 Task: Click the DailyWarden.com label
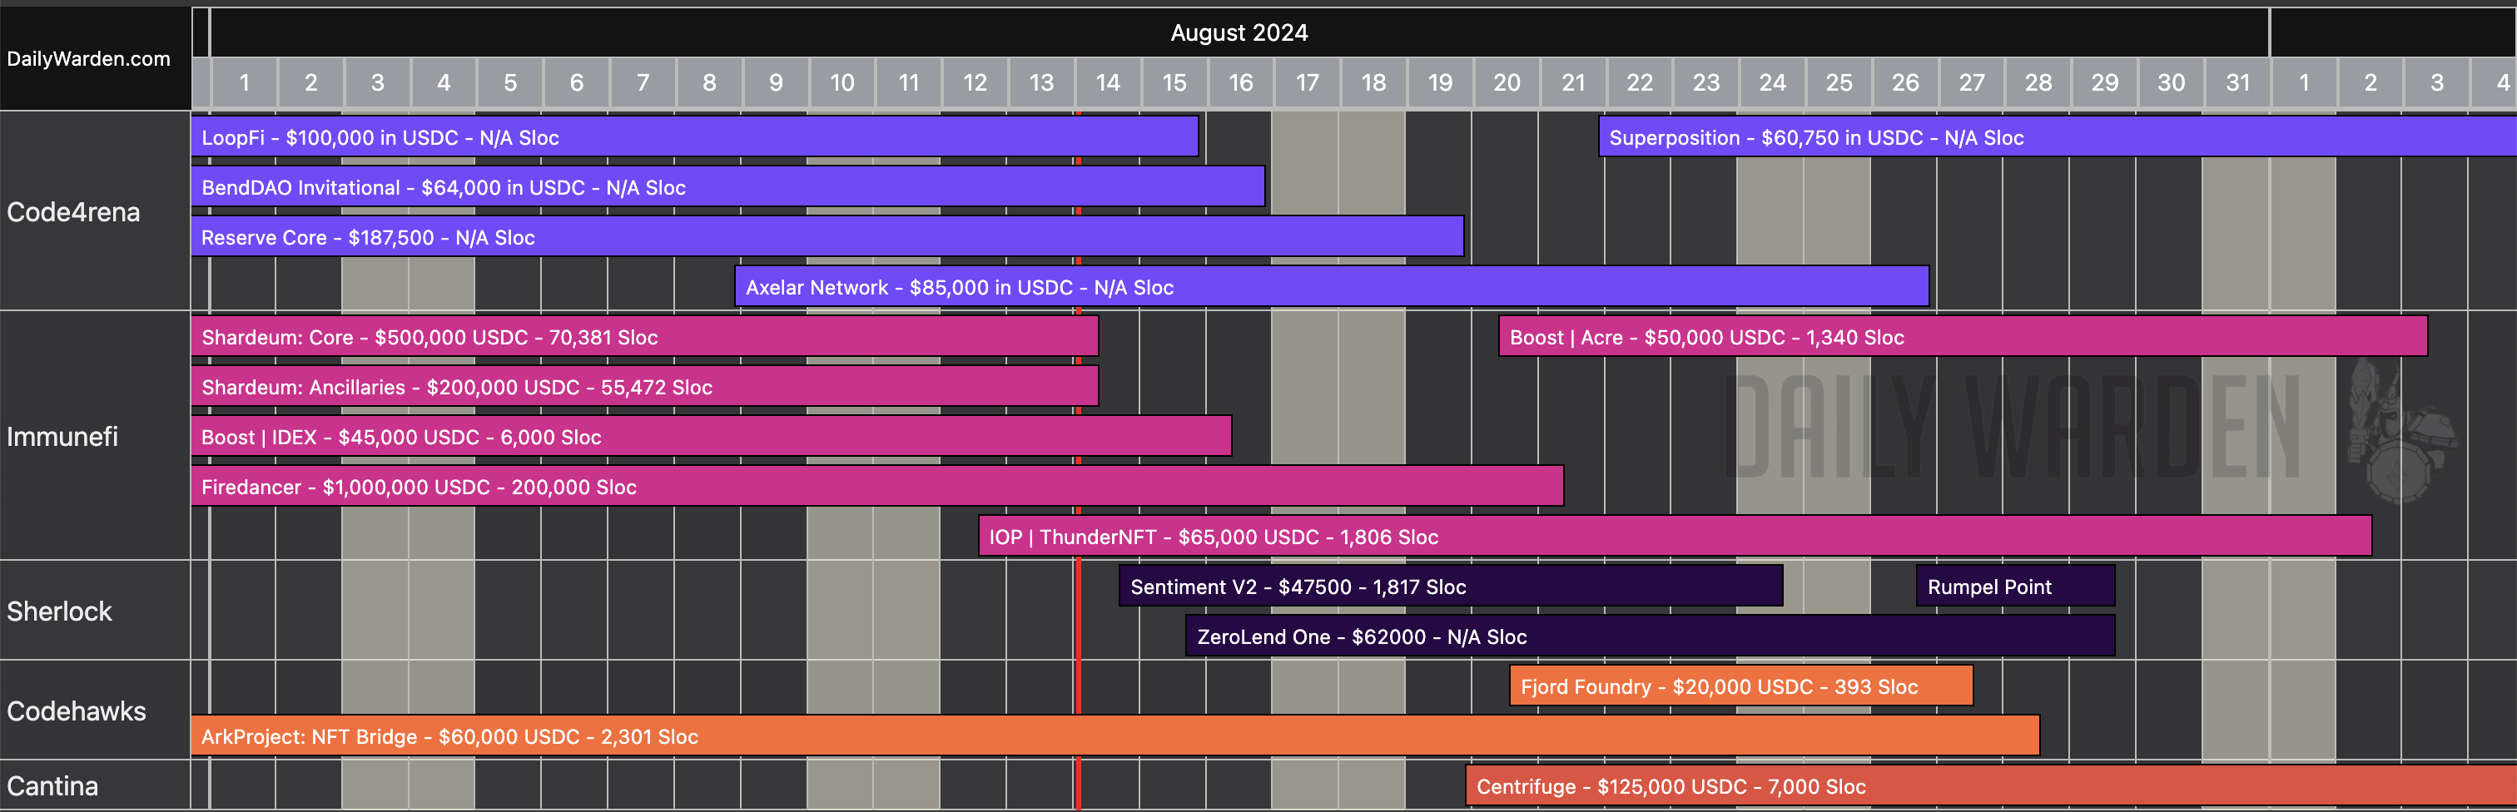[x=89, y=58]
